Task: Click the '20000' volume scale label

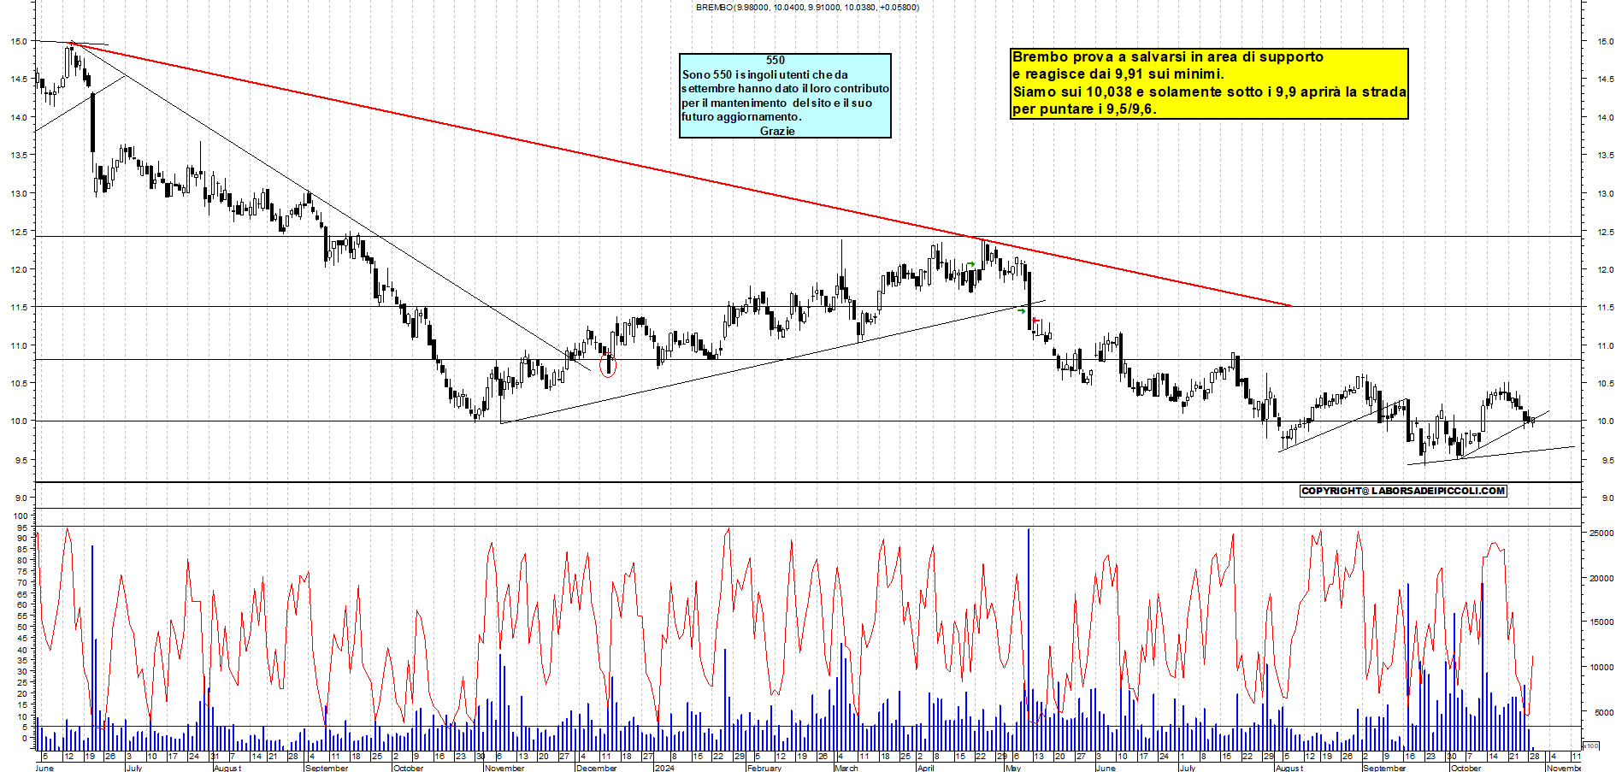Action: tap(1601, 578)
